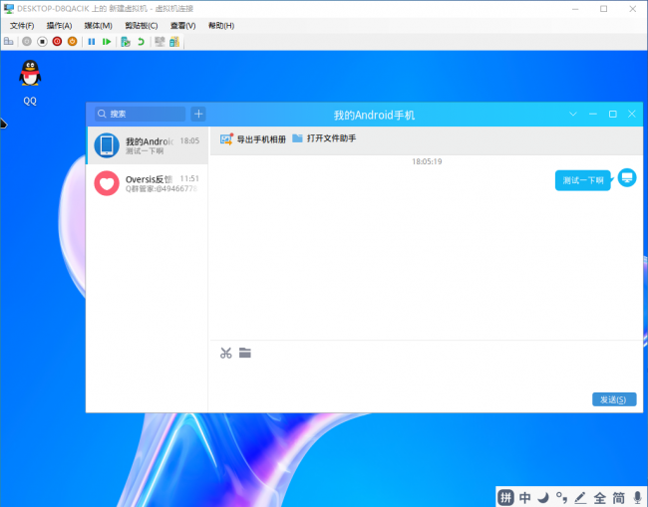Open the 文件(F) menu

coord(22,26)
